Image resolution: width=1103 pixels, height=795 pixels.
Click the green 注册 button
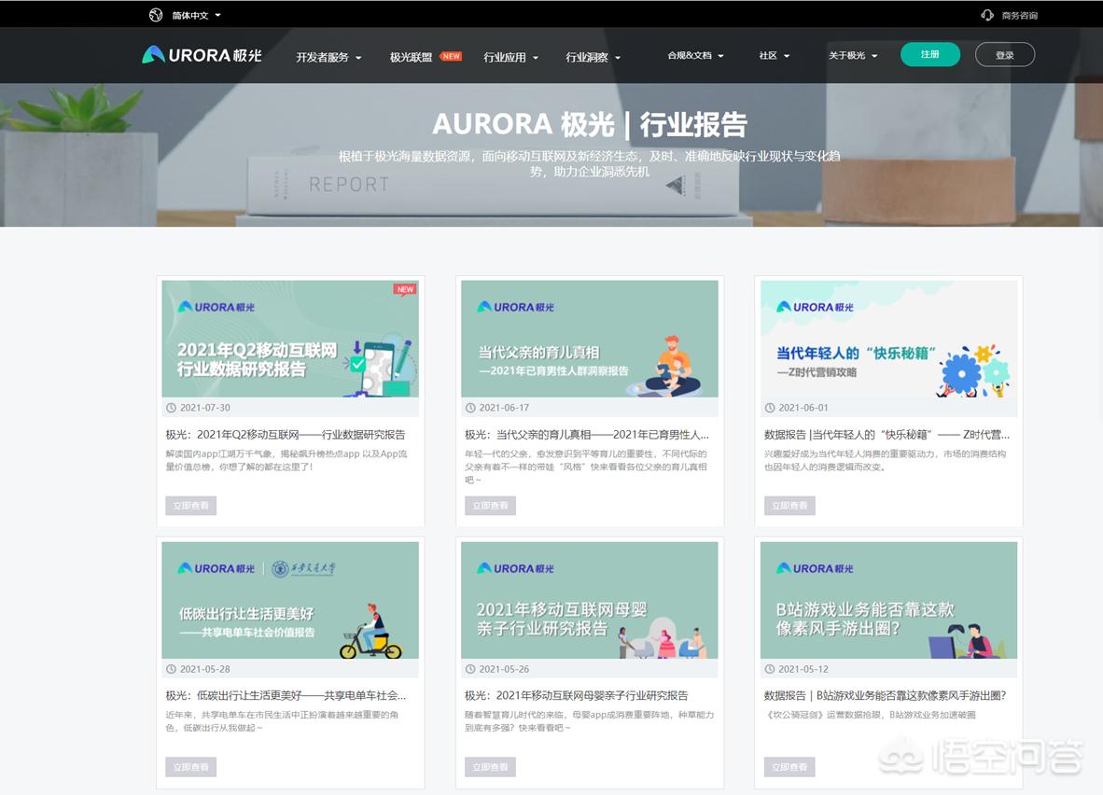pos(930,54)
